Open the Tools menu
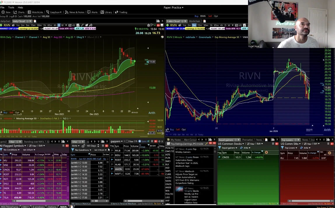The height and width of the screenshot is (208, 335). click(11, 8)
